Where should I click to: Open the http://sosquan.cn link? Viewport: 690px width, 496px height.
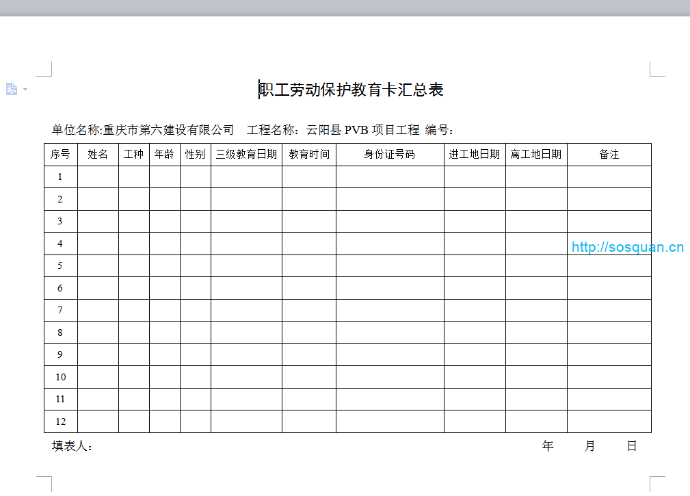coord(627,248)
